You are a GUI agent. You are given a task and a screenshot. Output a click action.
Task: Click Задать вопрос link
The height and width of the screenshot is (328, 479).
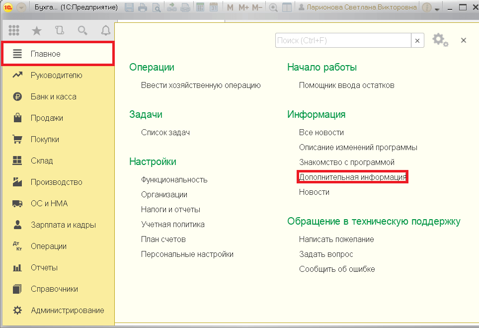tap(326, 254)
